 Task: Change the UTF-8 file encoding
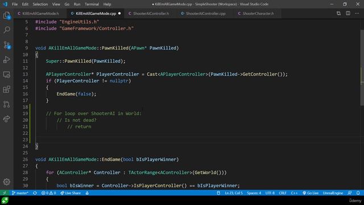coord(270,193)
